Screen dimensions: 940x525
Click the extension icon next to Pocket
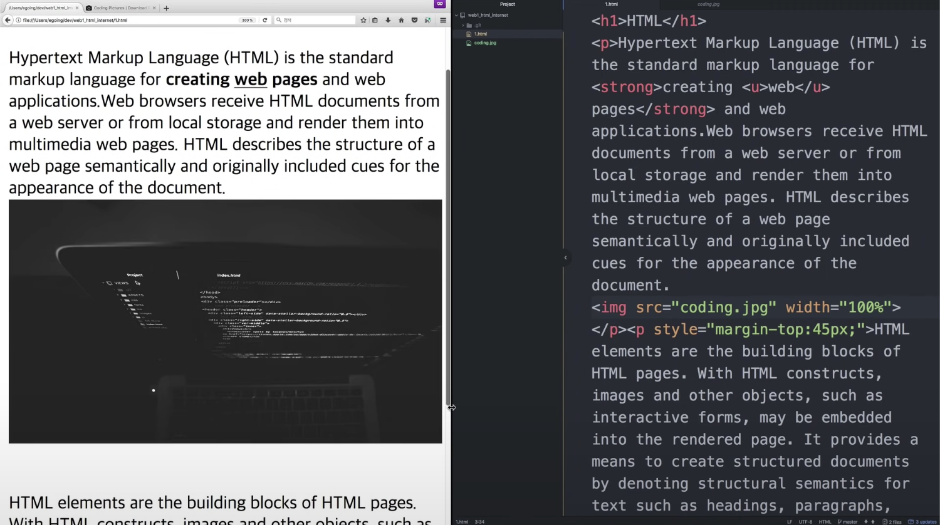[x=427, y=20]
